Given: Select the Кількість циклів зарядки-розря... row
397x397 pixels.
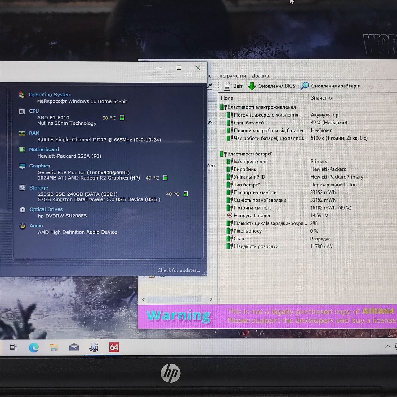Looking at the screenshot, I should point(270,223).
